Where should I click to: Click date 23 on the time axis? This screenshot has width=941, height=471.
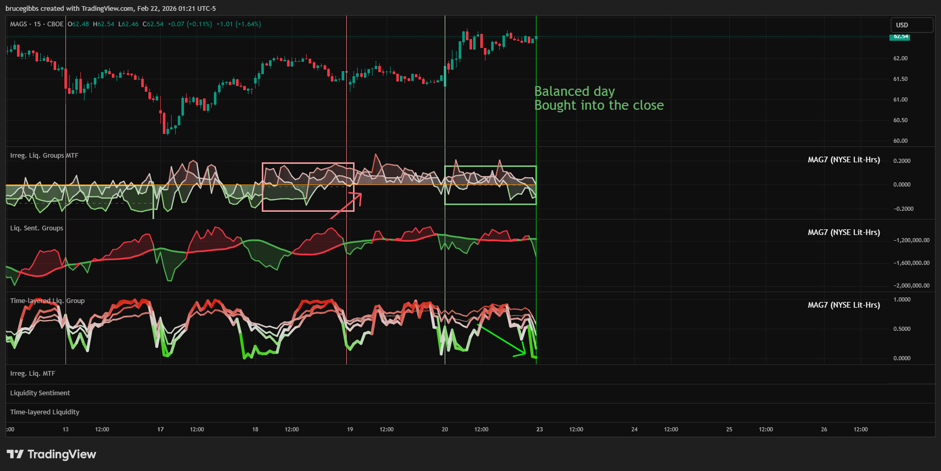click(540, 429)
